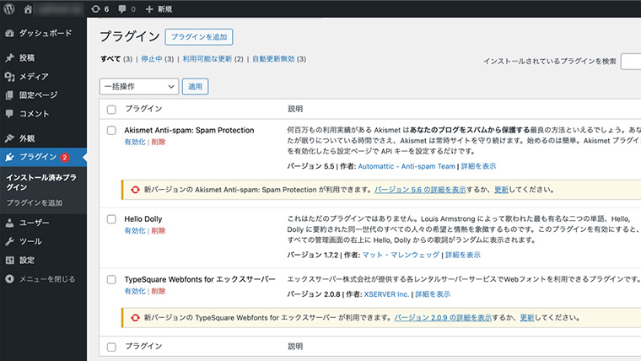Click the red plugin update badge 2

[65, 158]
